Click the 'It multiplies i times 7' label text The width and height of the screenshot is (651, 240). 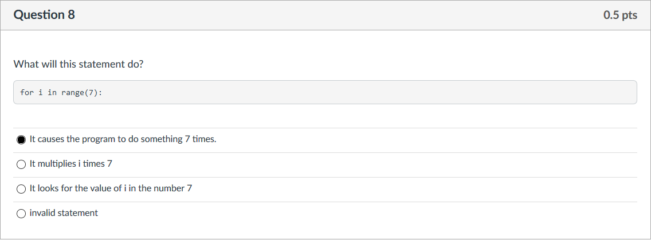[x=70, y=164]
